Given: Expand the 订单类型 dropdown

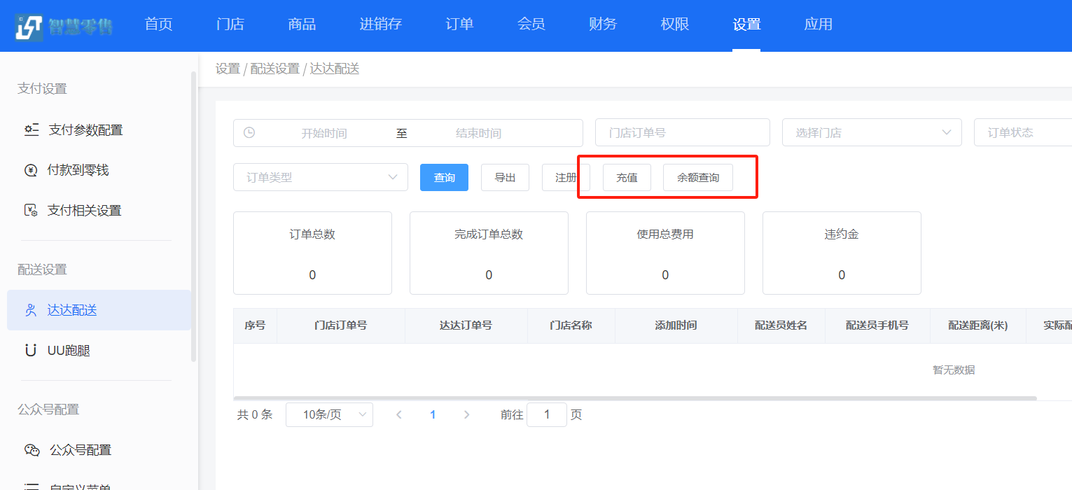Looking at the screenshot, I should pos(321,177).
